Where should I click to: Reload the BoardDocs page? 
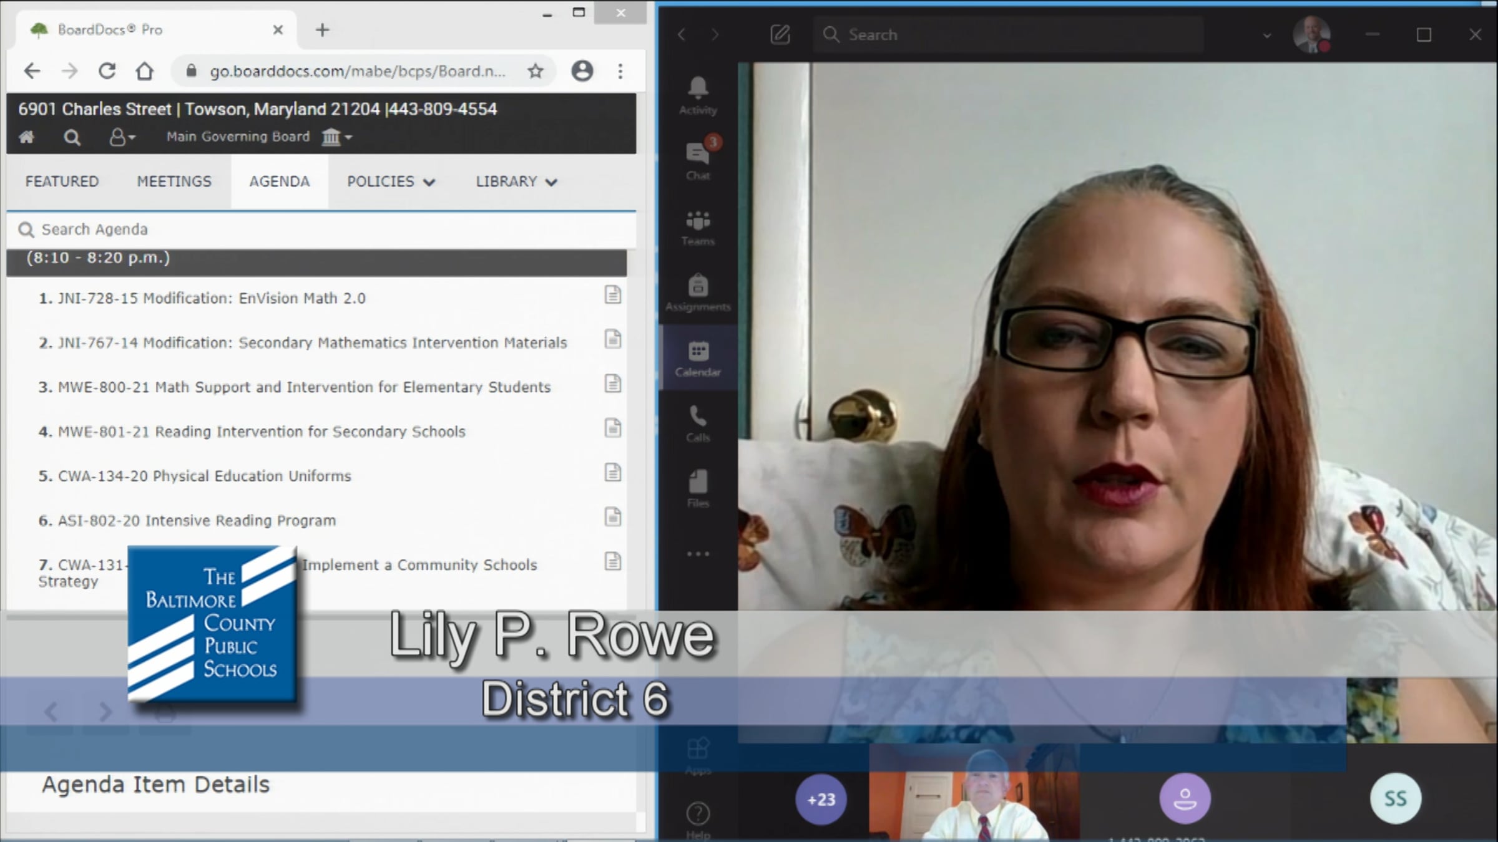pos(107,71)
